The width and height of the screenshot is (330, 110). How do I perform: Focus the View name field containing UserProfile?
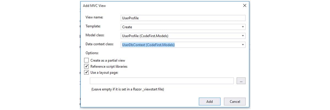pyautogui.click(x=183, y=18)
